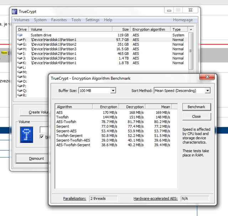
Task: Select the Twofish-Serpent benchmark row
Action: click(116, 136)
